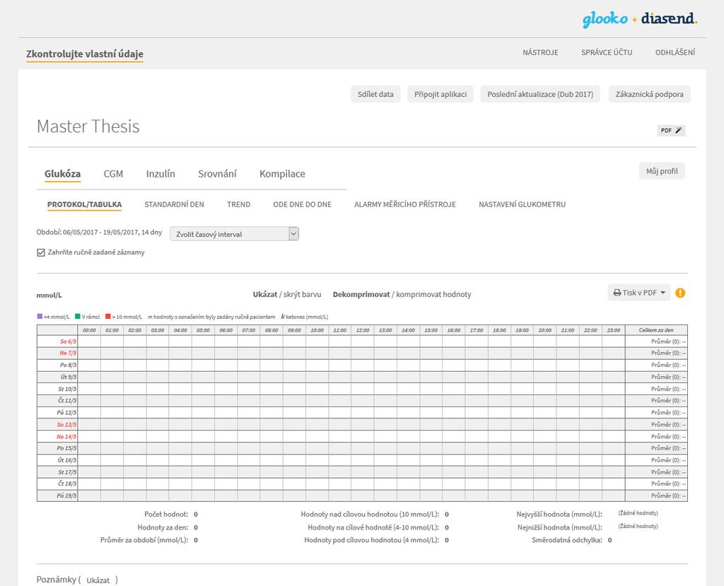Click Ukázat next to Poznámky

[98, 580]
